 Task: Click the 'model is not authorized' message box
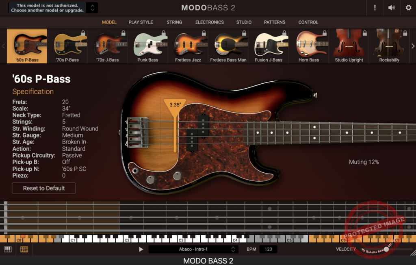click(47, 8)
